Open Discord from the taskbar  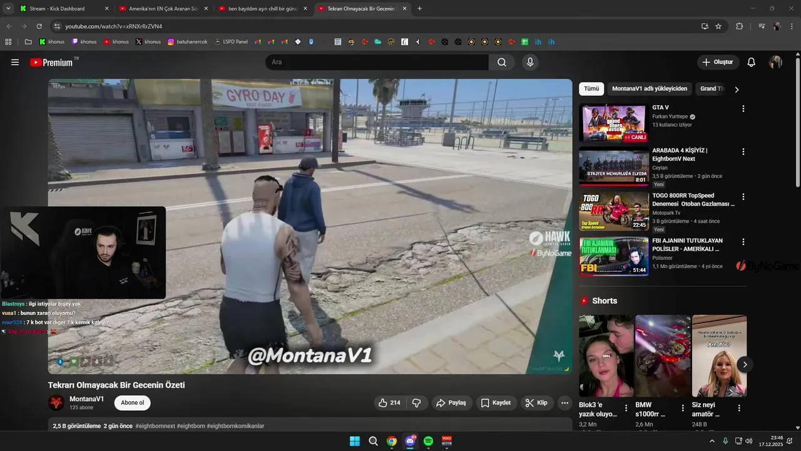(x=411, y=441)
